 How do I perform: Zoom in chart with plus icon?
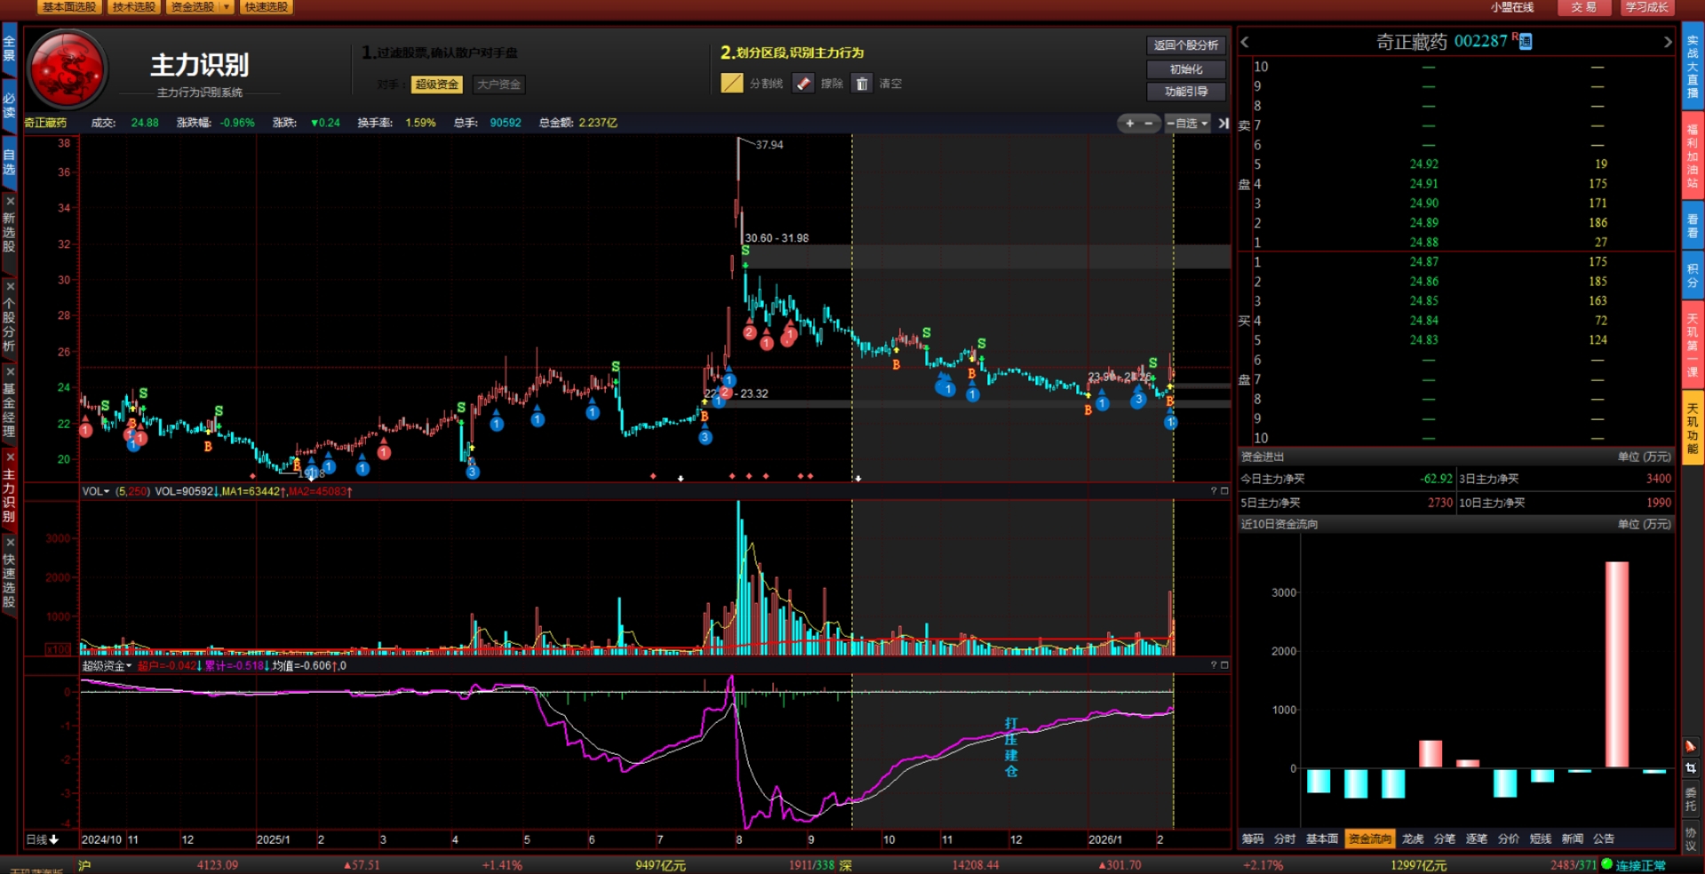pyautogui.click(x=1130, y=123)
